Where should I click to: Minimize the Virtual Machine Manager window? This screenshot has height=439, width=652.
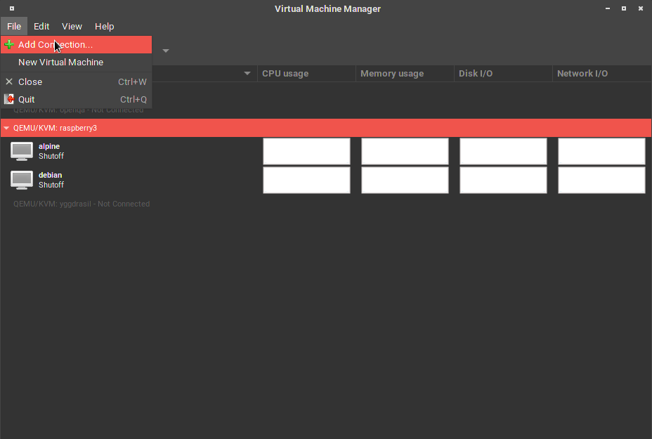(x=608, y=8)
